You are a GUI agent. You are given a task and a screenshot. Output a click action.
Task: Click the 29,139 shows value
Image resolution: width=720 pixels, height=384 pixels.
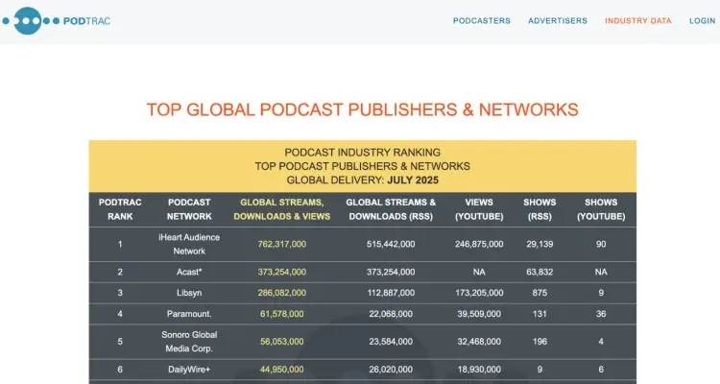pyautogui.click(x=540, y=245)
